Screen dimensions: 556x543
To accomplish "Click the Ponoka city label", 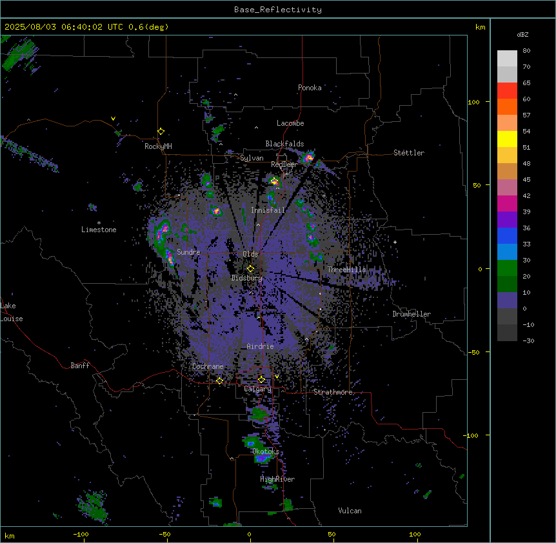I will [310, 88].
